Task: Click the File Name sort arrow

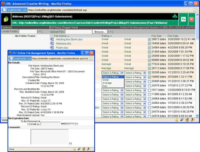Action: click(x=68, y=36)
